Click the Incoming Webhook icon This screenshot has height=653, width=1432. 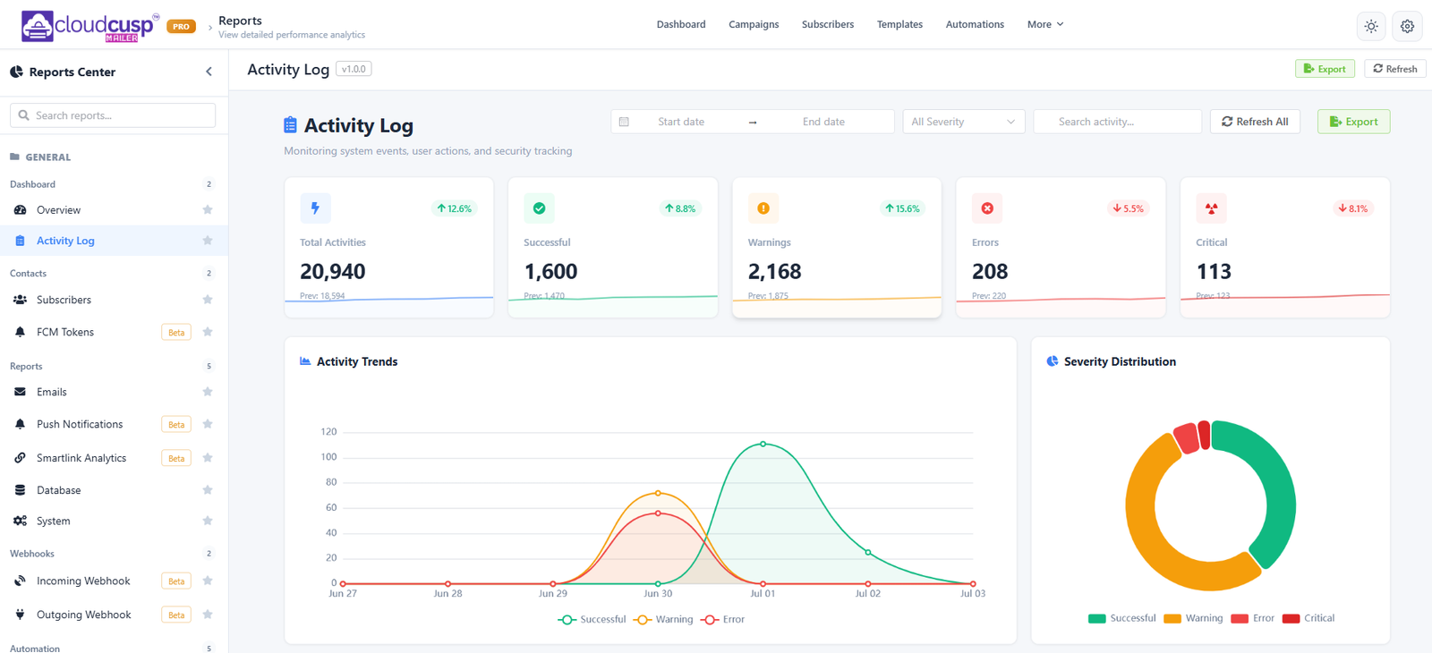pyautogui.click(x=20, y=581)
